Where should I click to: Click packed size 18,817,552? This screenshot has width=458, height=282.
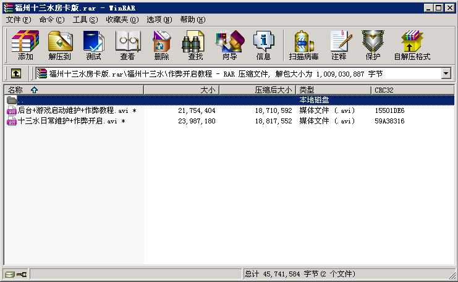(273, 121)
